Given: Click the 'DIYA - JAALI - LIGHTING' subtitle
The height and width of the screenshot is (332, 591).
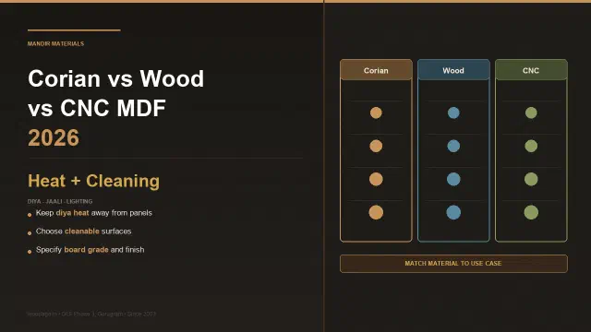Looking at the screenshot, I should coord(60,201).
